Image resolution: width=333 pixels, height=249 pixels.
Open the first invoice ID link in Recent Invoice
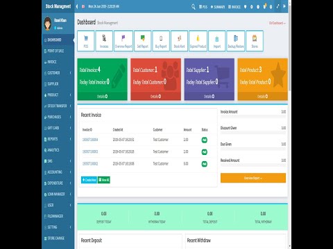pos(90,140)
